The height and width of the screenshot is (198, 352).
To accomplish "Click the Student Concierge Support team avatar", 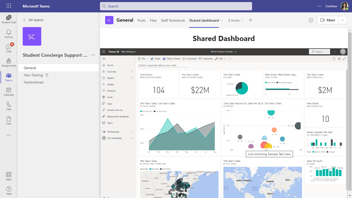I will pyautogui.click(x=32, y=36).
